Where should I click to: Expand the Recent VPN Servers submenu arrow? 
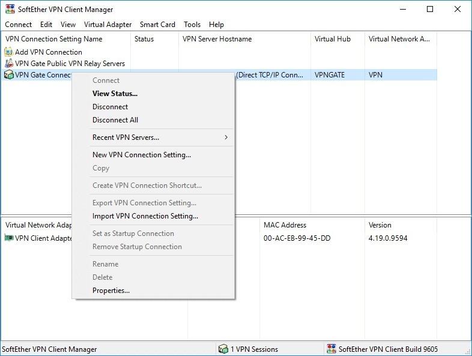pos(226,137)
